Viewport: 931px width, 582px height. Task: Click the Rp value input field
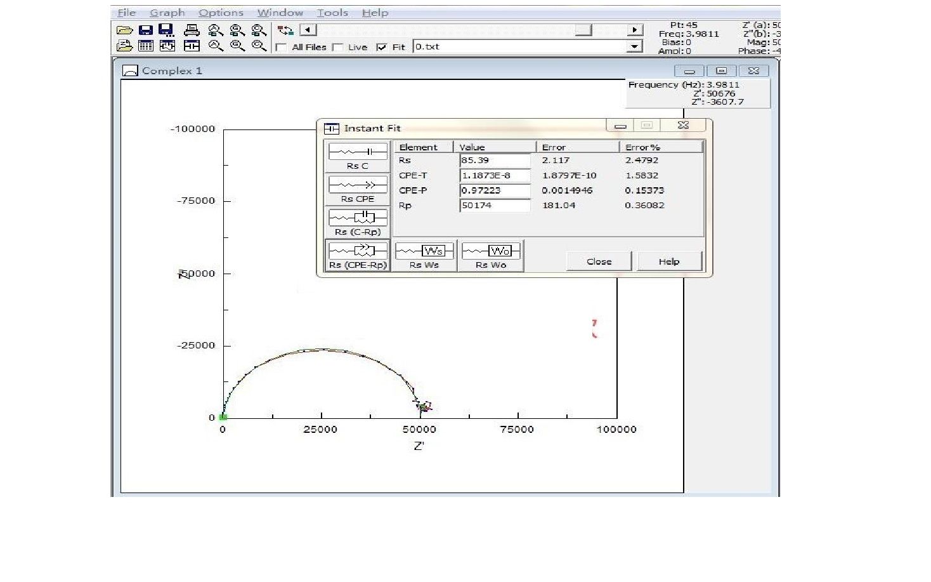click(x=495, y=206)
